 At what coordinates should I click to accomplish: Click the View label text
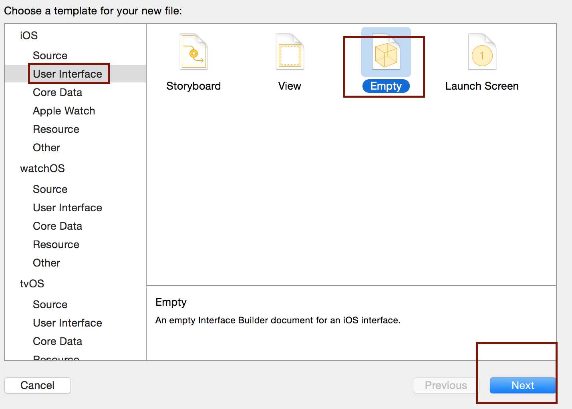290,86
